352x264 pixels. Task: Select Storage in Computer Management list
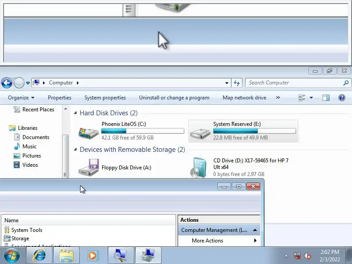coord(17,238)
